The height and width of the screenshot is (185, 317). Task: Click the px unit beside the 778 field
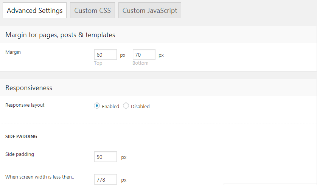click(124, 180)
